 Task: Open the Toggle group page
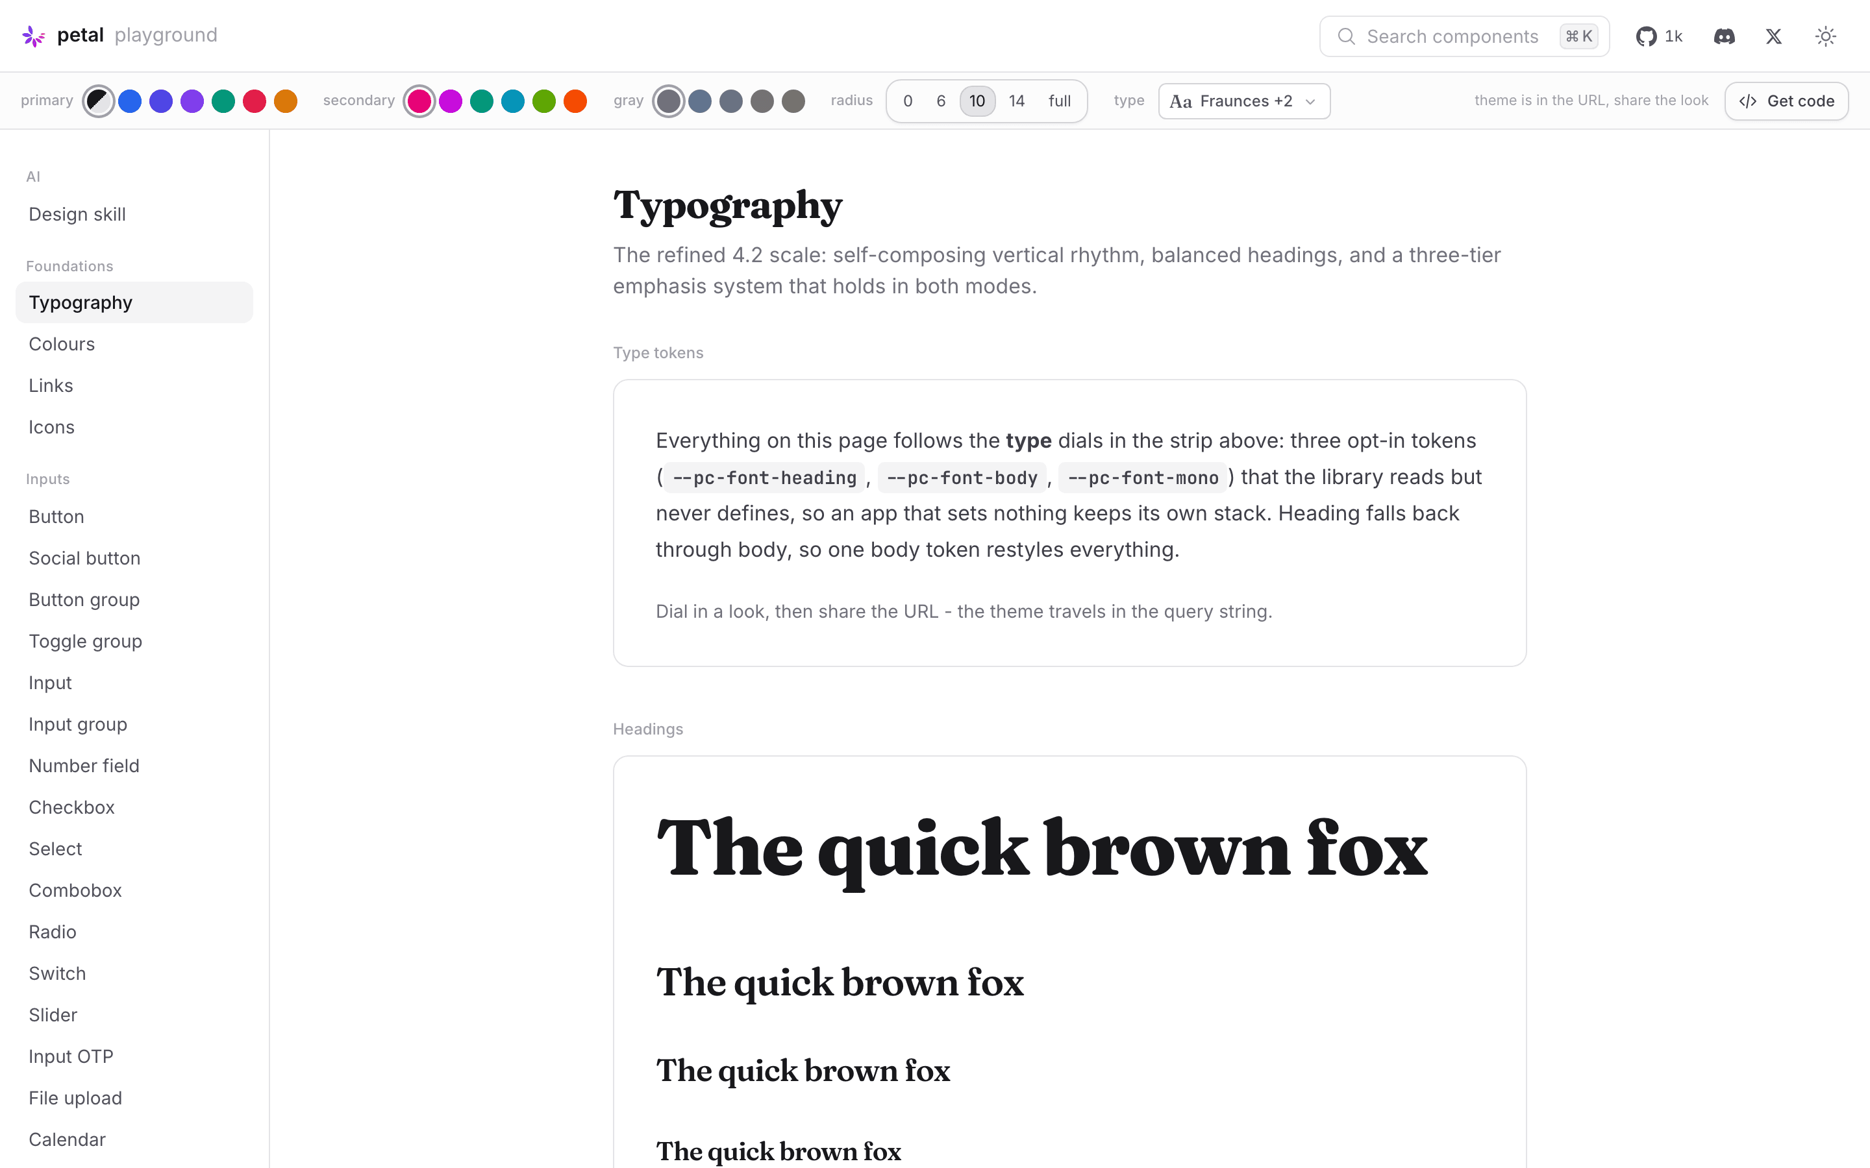click(134, 641)
